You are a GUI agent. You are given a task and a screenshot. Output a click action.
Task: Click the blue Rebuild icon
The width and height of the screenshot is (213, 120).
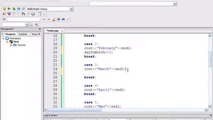[x=19, y=9]
